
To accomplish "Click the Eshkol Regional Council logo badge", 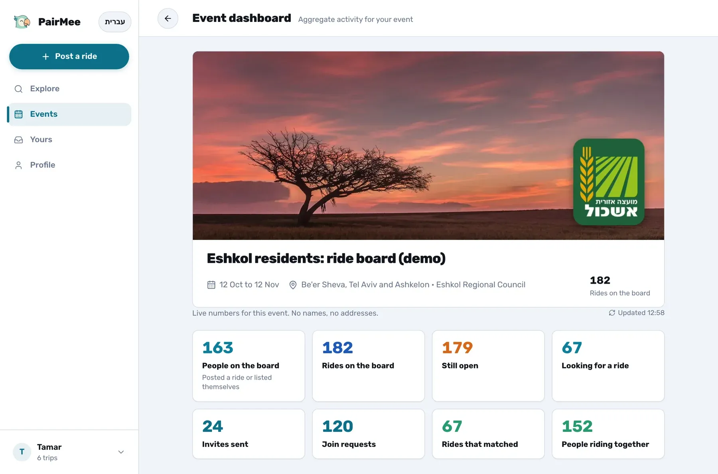I will click(609, 182).
